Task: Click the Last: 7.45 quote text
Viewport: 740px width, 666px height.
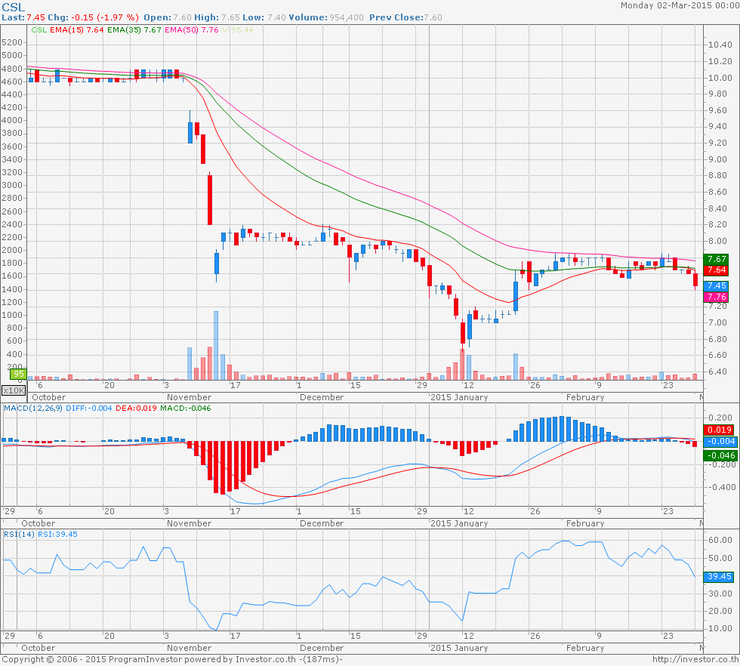Action: [x=23, y=17]
